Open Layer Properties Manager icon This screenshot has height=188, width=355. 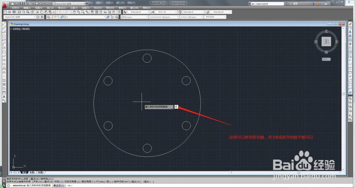[x=48, y=17]
